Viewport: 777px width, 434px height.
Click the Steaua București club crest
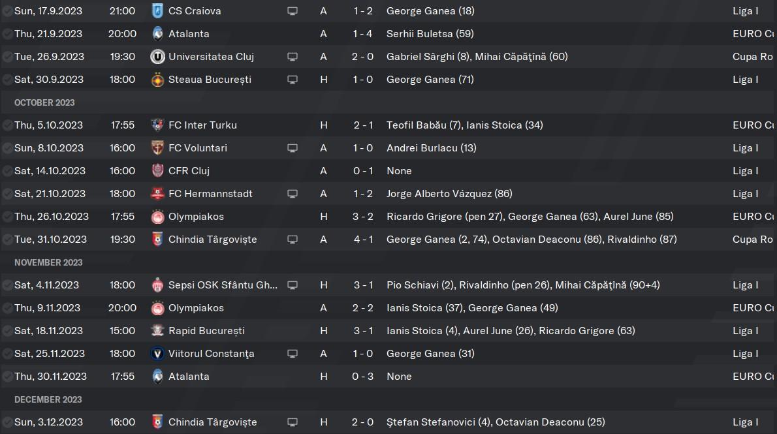point(157,80)
